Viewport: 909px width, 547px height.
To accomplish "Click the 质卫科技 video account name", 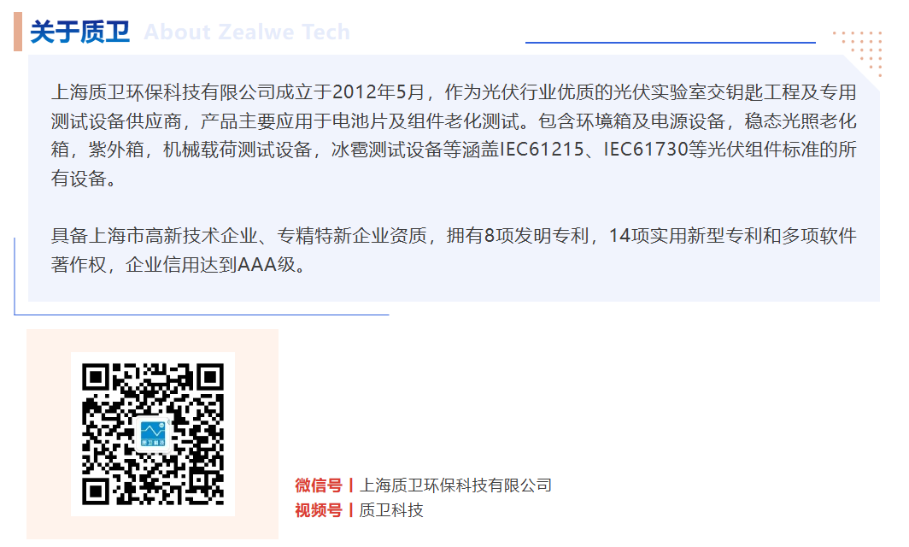I will [391, 510].
